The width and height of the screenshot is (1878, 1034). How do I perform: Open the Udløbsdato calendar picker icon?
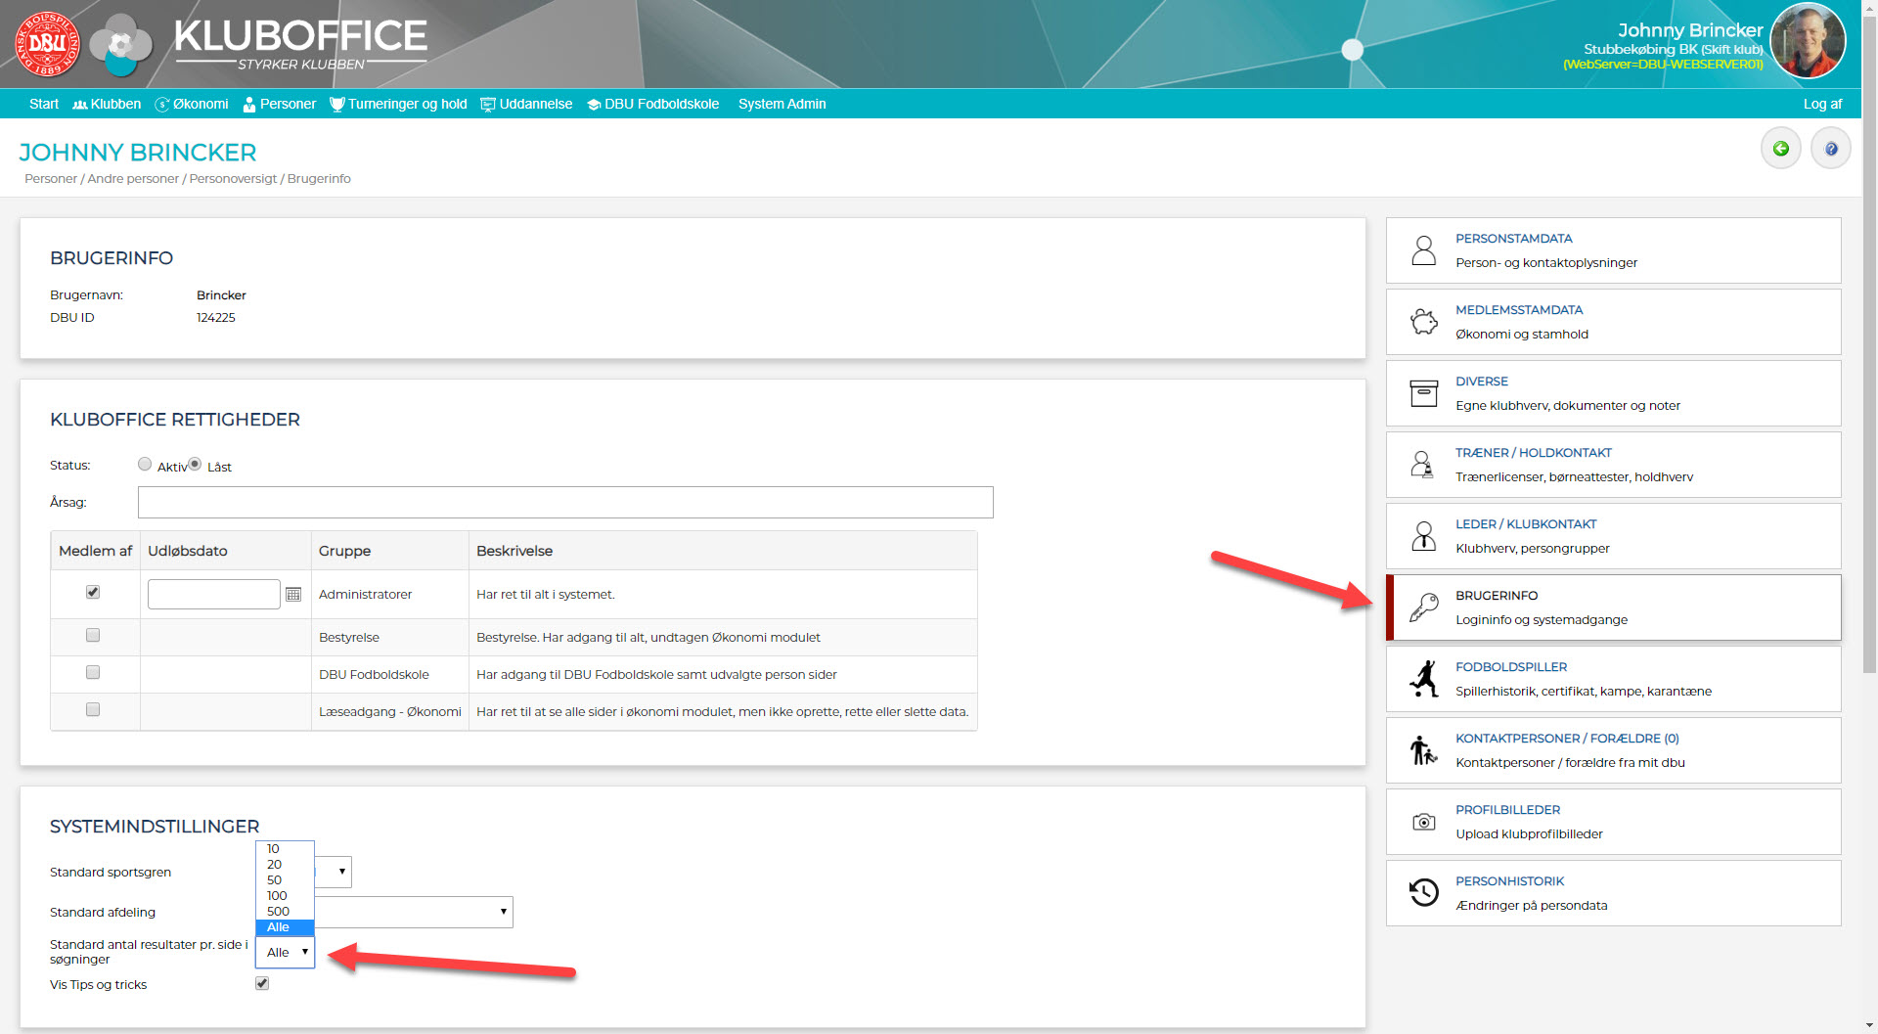(293, 594)
